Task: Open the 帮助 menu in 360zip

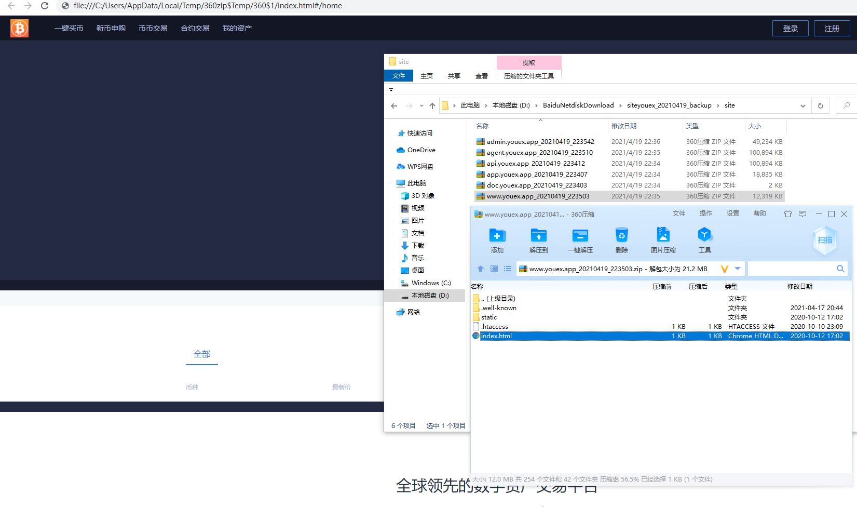Action: coord(760,214)
